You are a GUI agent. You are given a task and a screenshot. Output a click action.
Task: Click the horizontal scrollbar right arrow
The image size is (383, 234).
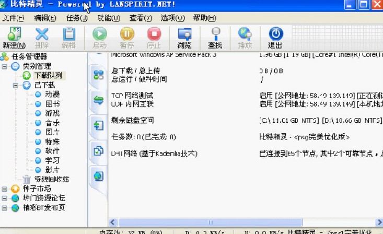tap(379, 223)
